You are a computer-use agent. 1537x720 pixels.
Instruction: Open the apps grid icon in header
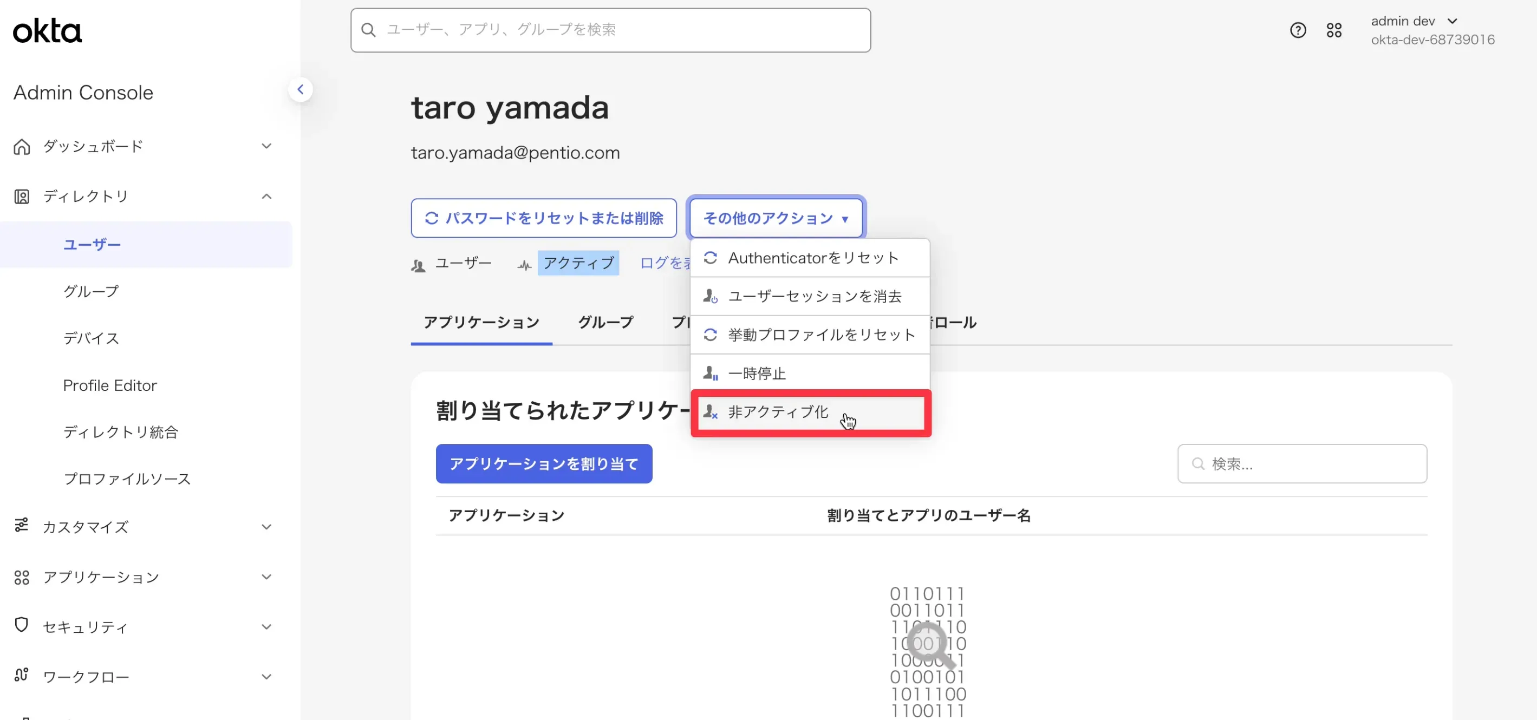1333,30
